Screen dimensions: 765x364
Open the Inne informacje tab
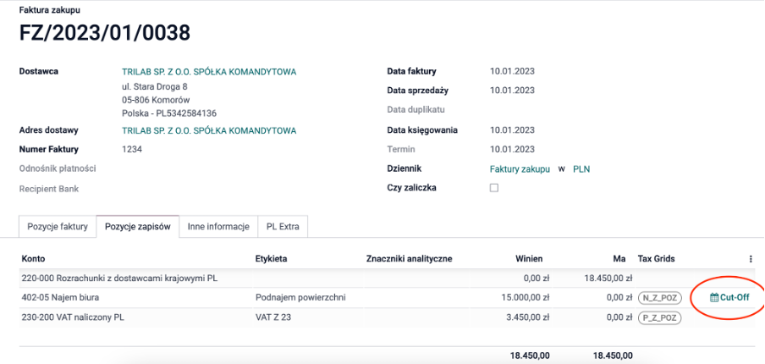coord(218,227)
